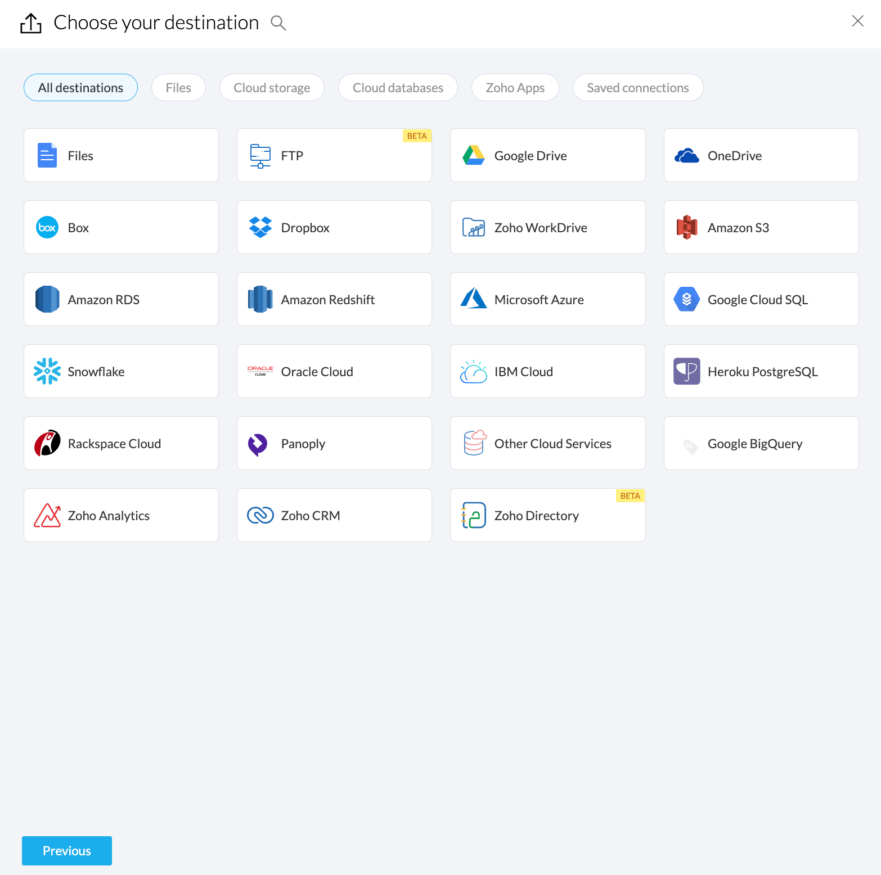This screenshot has height=875, width=881.
Task: Switch to the Cloud storage tab
Action: click(x=272, y=88)
